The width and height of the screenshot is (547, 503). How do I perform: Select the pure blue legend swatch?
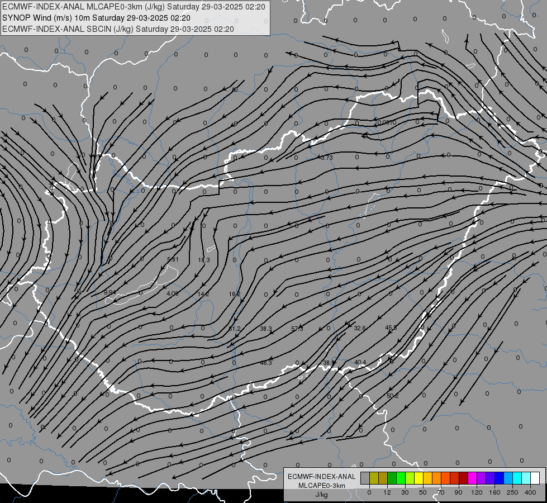click(499, 478)
